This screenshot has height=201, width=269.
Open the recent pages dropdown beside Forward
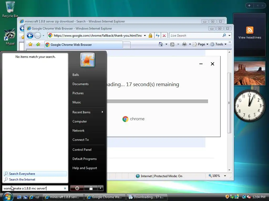[x=43, y=36]
